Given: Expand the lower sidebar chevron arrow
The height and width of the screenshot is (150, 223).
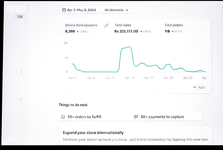Looking at the screenshot, I should pos(21,99).
